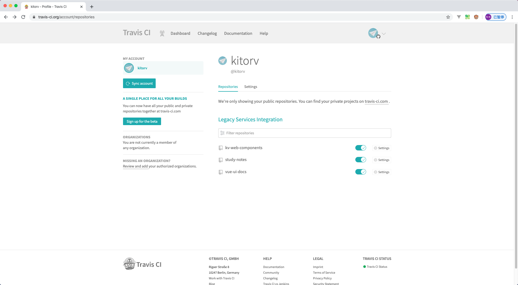Open Documentation in top navigation
The width and height of the screenshot is (518, 285).
click(238, 33)
